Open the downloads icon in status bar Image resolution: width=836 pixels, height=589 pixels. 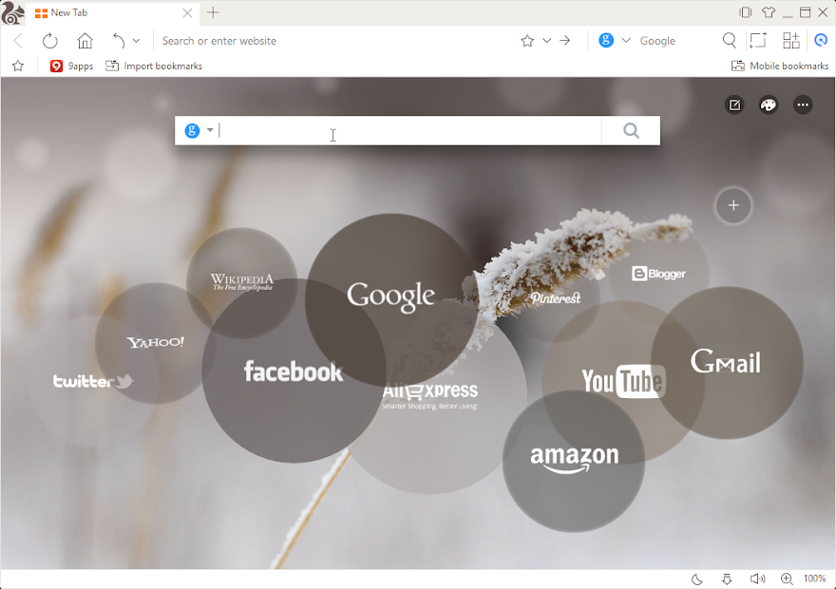(727, 579)
